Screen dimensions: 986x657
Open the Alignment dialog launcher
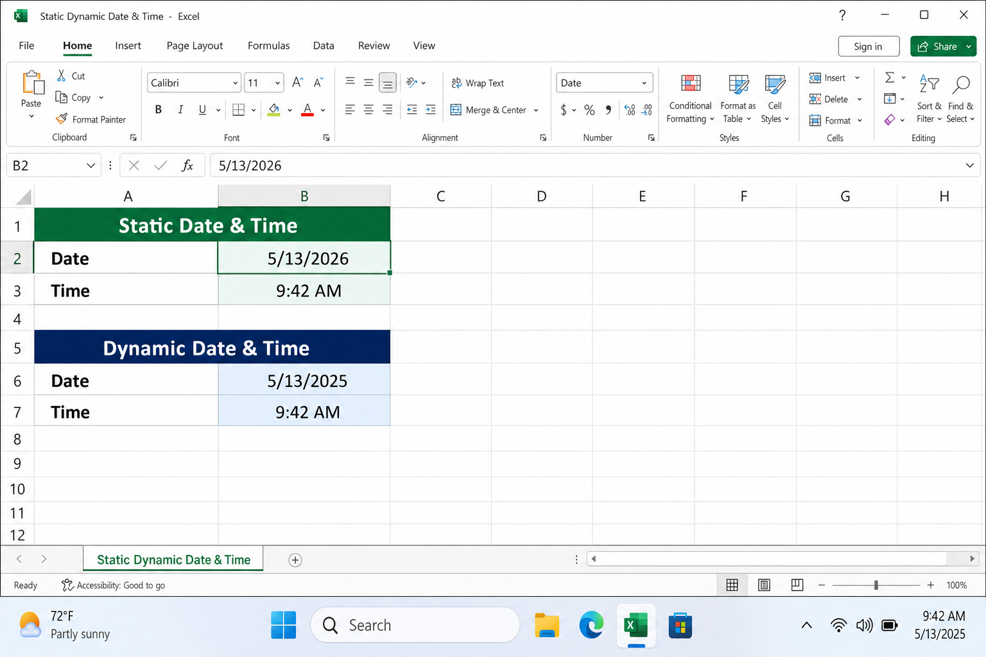543,138
